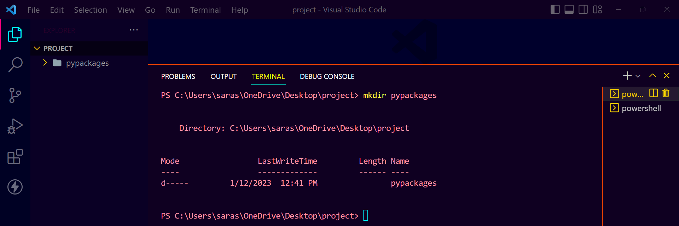Open the Explorer view in activity bar

pos(15,34)
